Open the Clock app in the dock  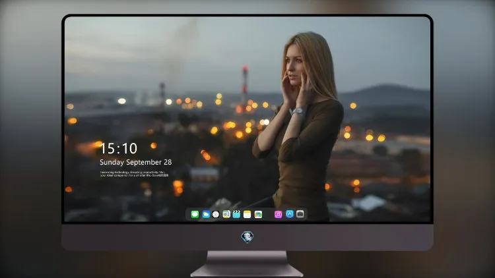pyautogui.click(x=216, y=215)
